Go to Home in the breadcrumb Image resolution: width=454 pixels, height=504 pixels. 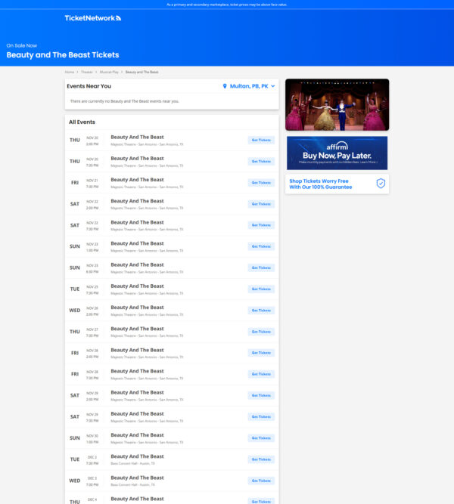click(x=69, y=72)
